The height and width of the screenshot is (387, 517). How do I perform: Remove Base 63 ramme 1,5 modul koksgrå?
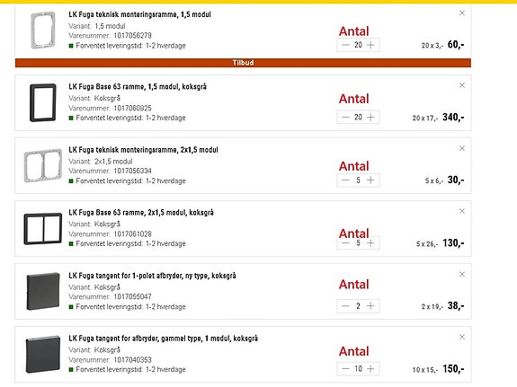pos(462,85)
